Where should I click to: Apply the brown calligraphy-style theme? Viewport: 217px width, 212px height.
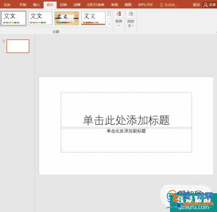(x=66, y=18)
